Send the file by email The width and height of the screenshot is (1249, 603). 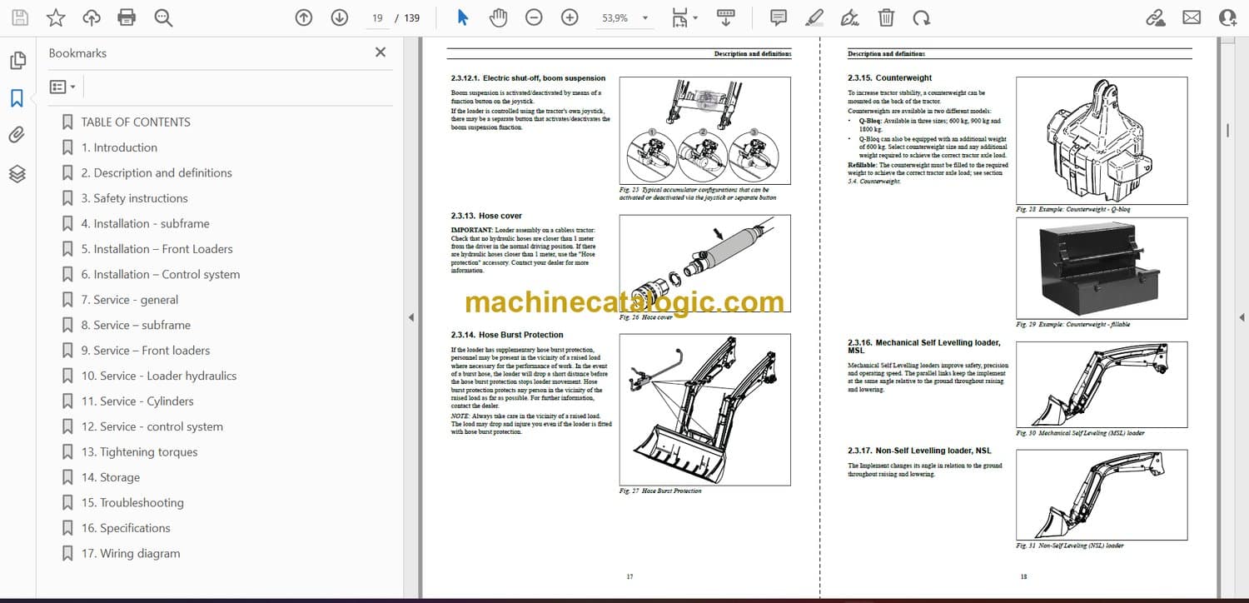[1192, 17]
